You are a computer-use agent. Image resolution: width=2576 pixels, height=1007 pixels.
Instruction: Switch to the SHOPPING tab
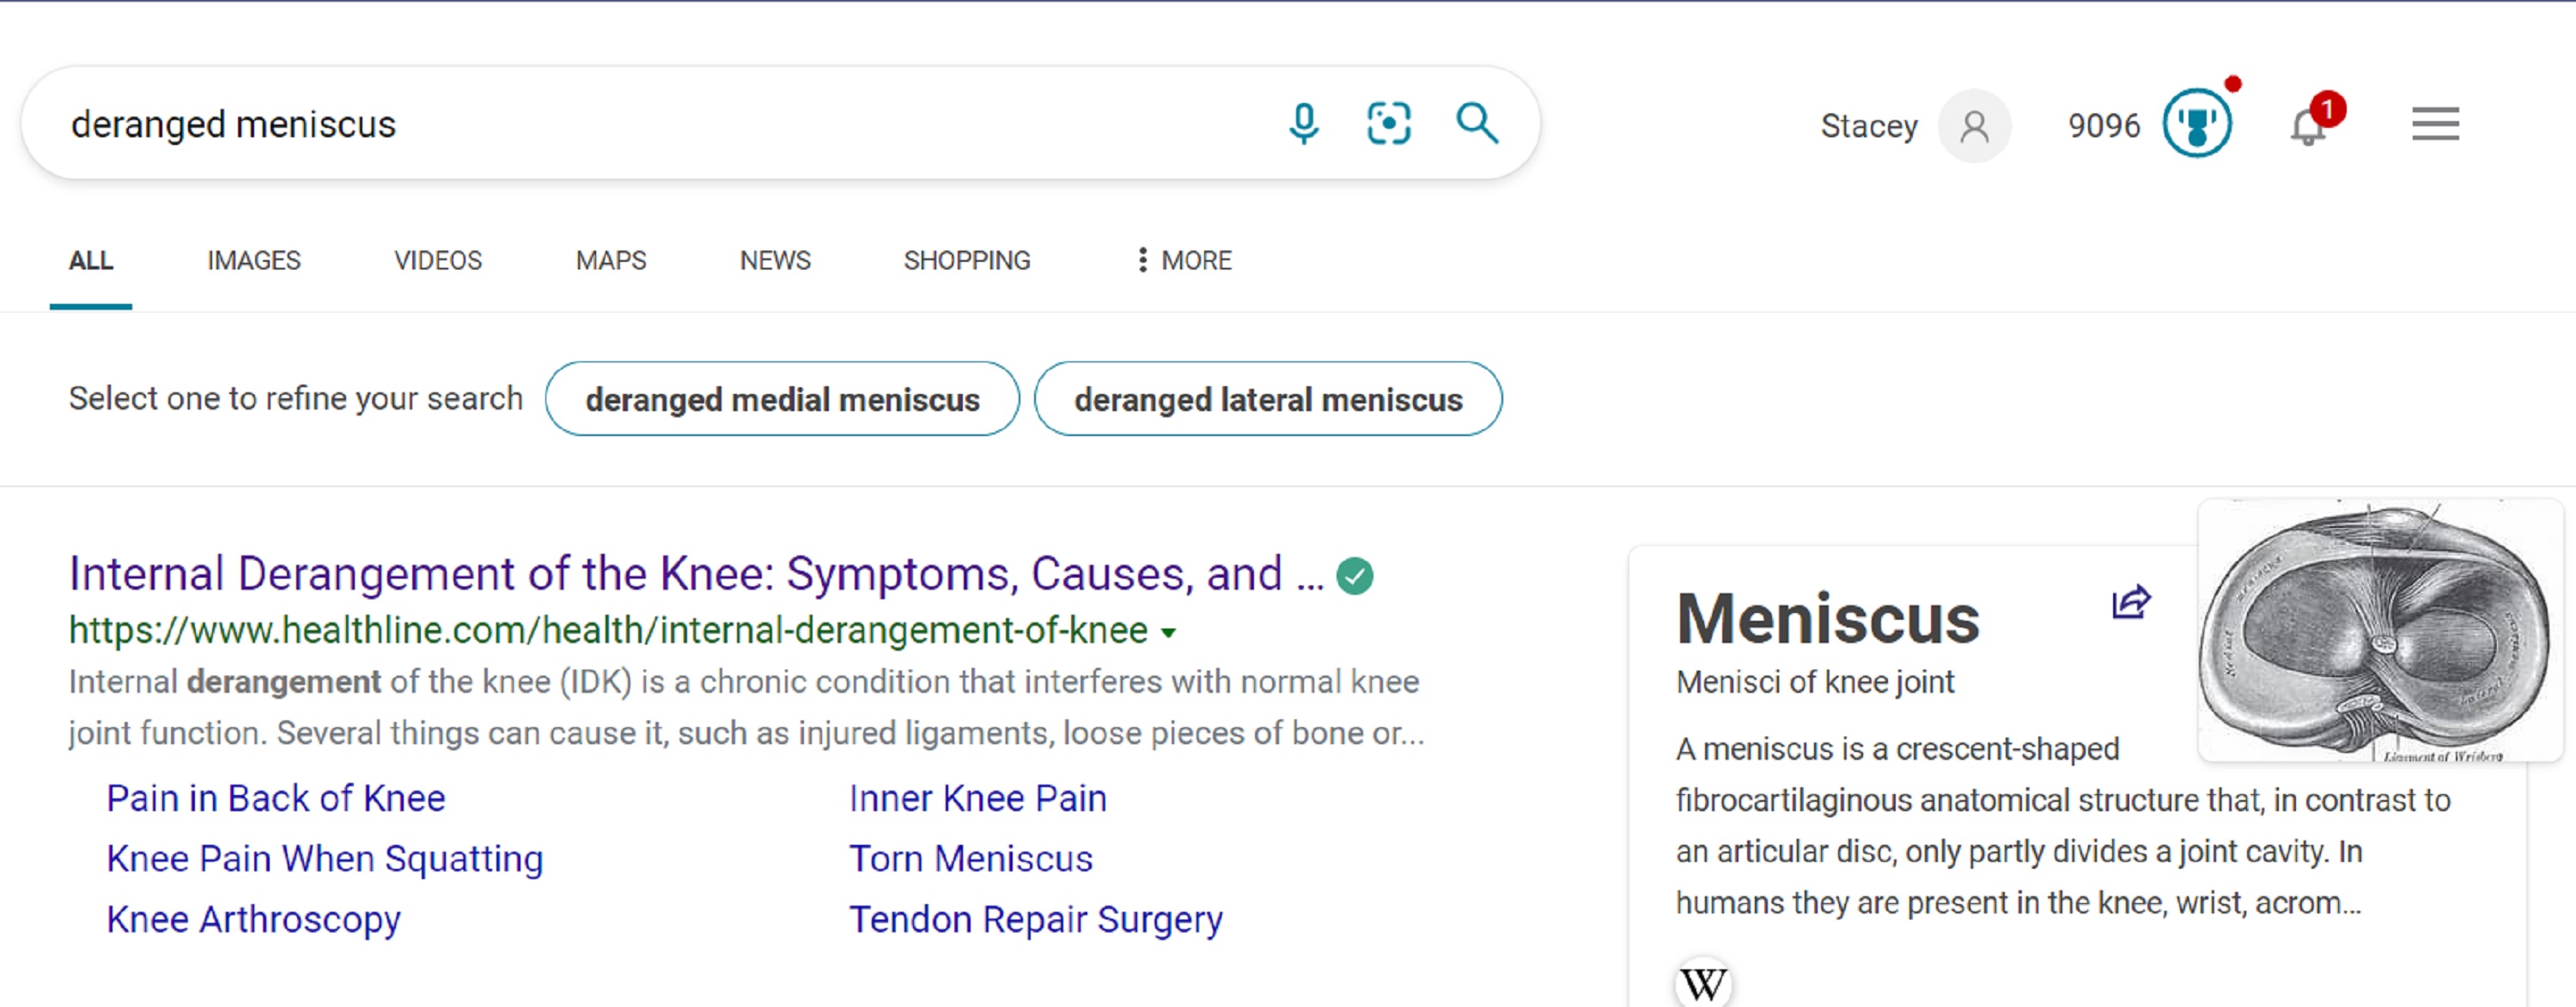(x=967, y=261)
